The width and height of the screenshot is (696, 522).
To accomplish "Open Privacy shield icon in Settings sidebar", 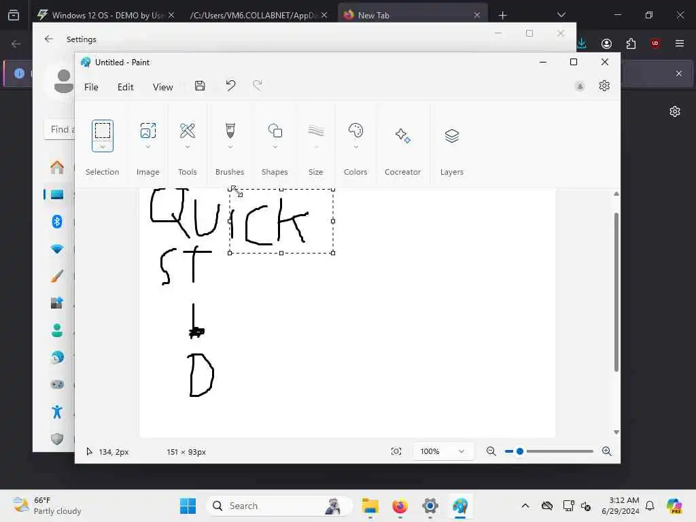I will (x=57, y=439).
